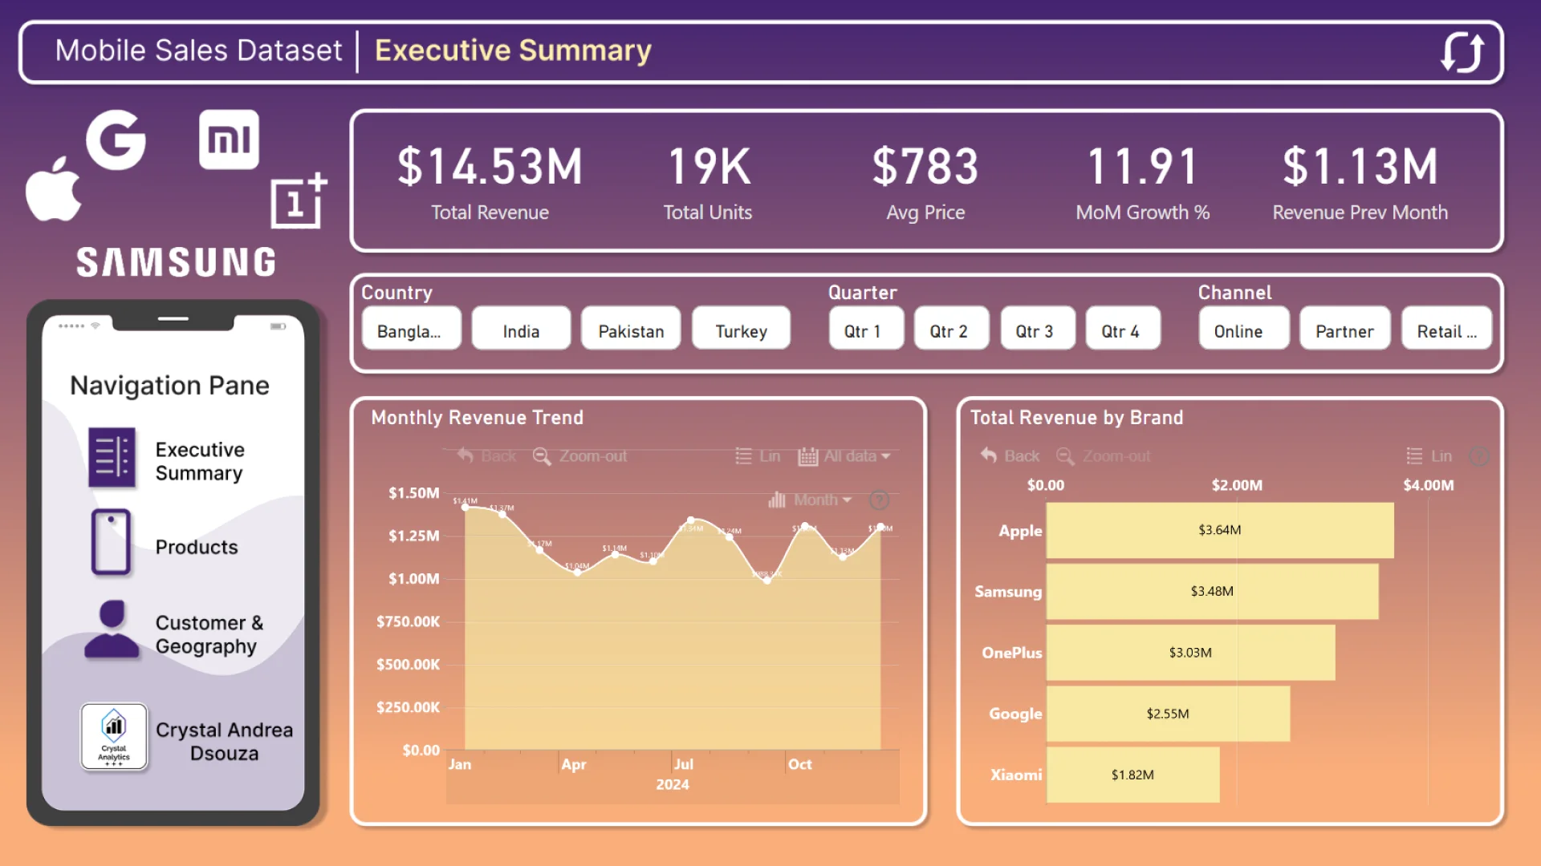Click the Samsung revenue bar
The width and height of the screenshot is (1541, 866).
tap(1212, 591)
